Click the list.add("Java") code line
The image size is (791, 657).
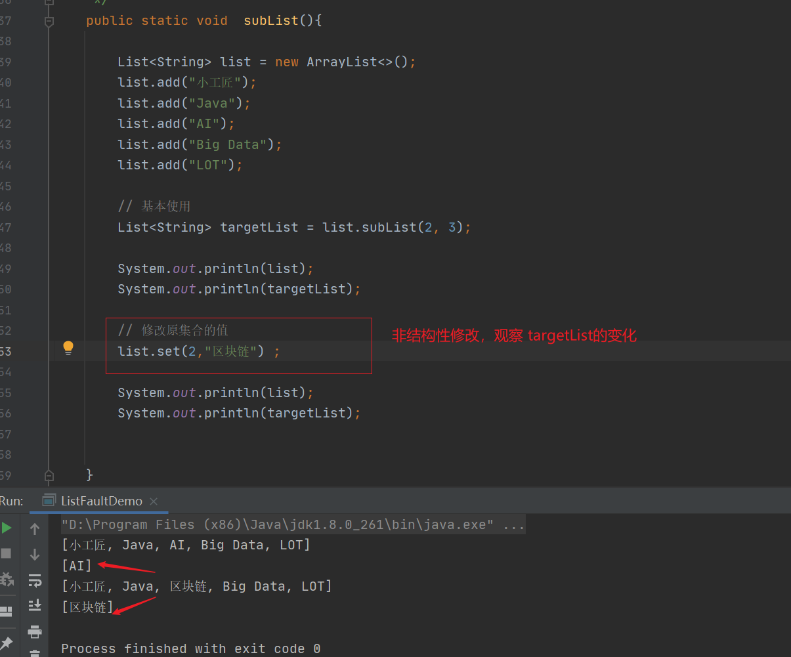point(184,103)
